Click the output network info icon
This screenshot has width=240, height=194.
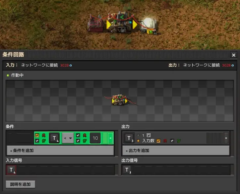pos(233,65)
